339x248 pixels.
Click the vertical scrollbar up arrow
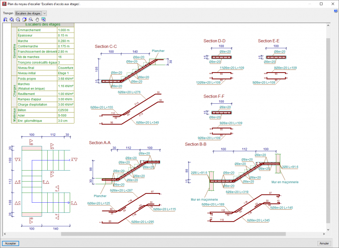click(328, 26)
